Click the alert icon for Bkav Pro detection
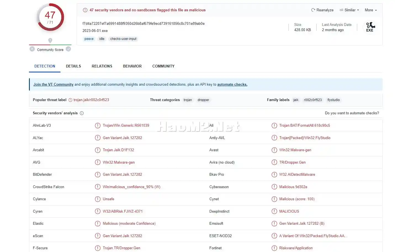395x252 pixels. coord(274,175)
